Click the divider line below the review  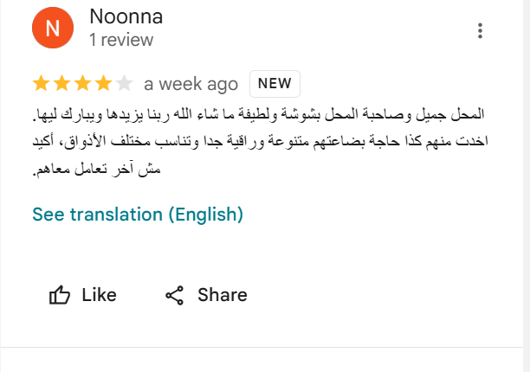262,347
